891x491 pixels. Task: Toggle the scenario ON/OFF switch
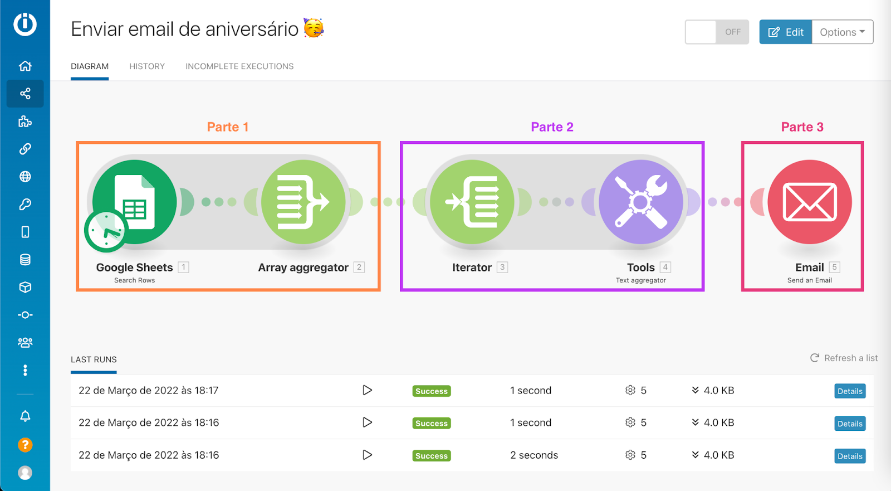pos(717,32)
